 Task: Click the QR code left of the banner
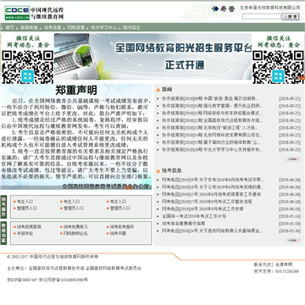[x=27, y=67]
